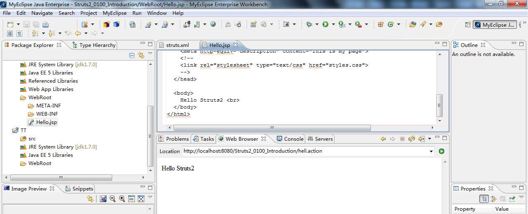Image resolution: width=528 pixels, height=214 pixels.
Task: Open the Package Explorer view menu triangle
Action: [150, 54]
